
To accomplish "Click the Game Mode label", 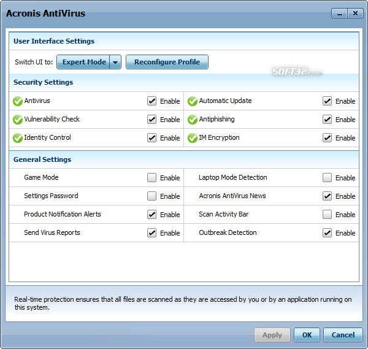I will point(41,177).
